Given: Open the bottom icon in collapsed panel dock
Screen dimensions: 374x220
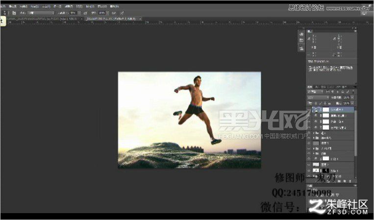Looking at the screenshot, I should tap(301, 49).
